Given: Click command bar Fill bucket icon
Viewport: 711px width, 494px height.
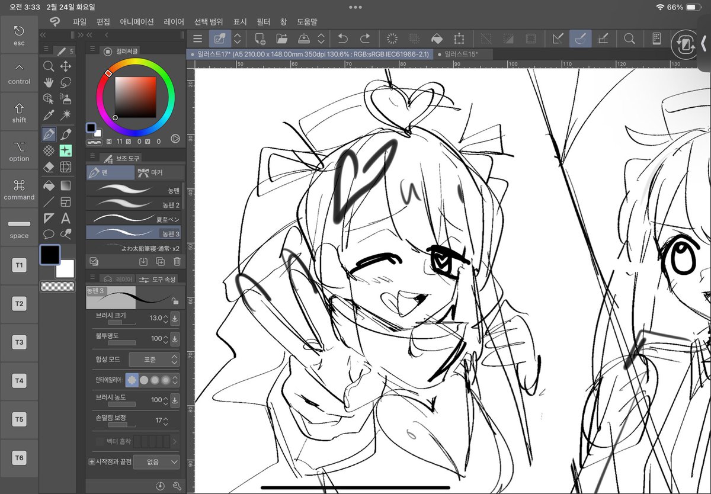Looking at the screenshot, I should click(436, 39).
